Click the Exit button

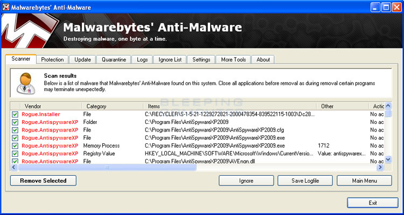(373, 203)
